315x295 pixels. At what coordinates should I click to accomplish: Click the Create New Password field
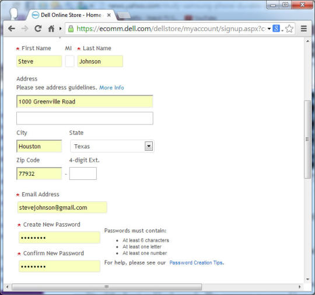pos(60,237)
